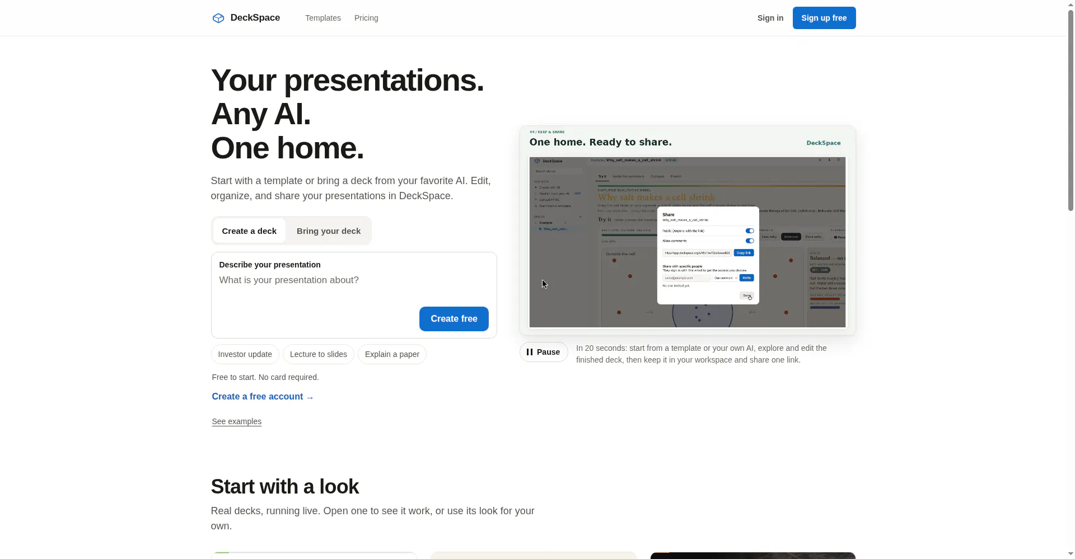Screen dimensions: 1075x559
Task: Click the scrollbar down arrow
Action: [1071, 554]
